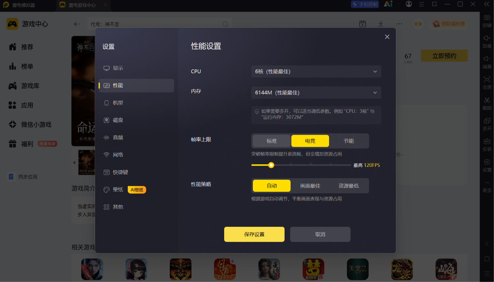Open 应用 apps page
The image size is (494, 282).
click(21, 105)
